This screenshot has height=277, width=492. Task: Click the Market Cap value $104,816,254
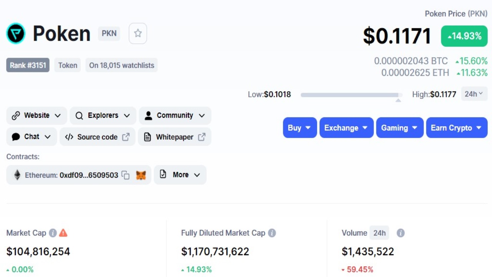(x=38, y=252)
